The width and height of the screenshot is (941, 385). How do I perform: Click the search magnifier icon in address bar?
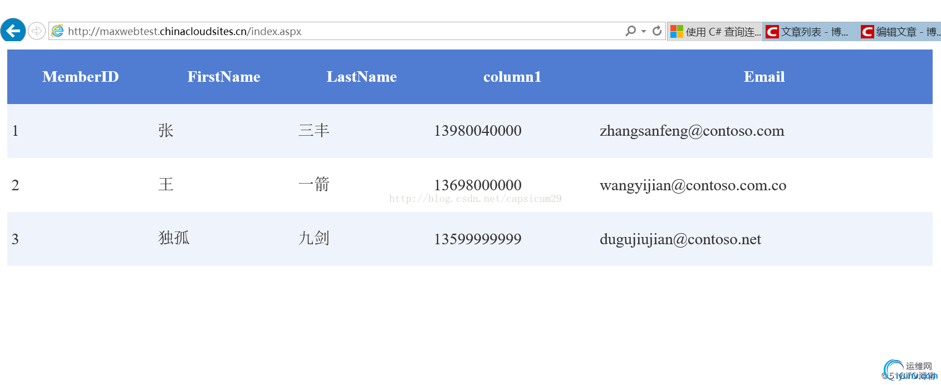(x=630, y=31)
